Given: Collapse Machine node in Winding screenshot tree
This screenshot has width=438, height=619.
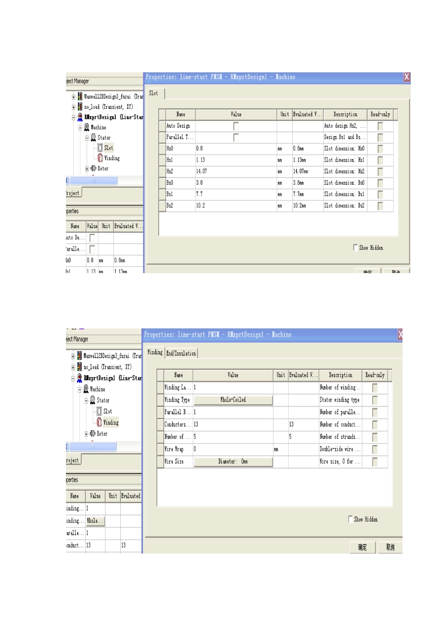Looking at the screenshot, I should [79, 389].
